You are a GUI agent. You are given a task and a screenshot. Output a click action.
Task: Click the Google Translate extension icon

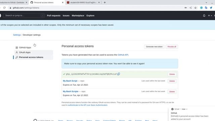[206, 8]
